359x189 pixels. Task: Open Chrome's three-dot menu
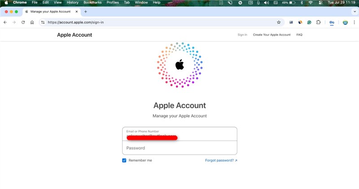(x=354, y=22)
